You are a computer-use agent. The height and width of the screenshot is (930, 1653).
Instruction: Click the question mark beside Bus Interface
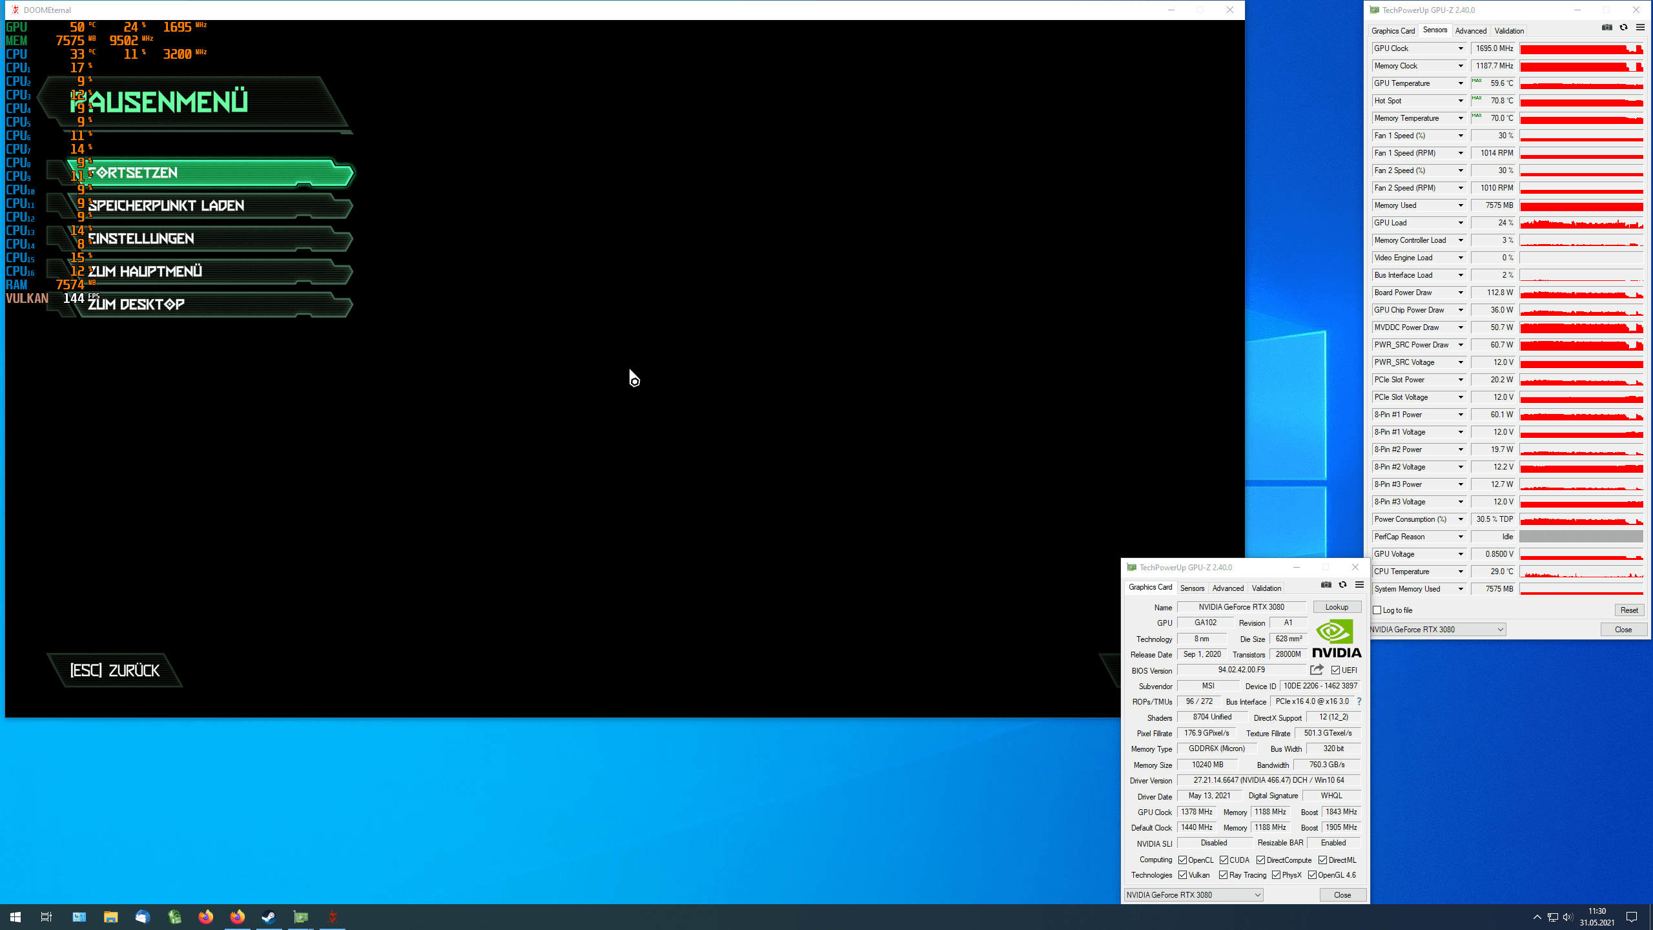click(1359, 701)
